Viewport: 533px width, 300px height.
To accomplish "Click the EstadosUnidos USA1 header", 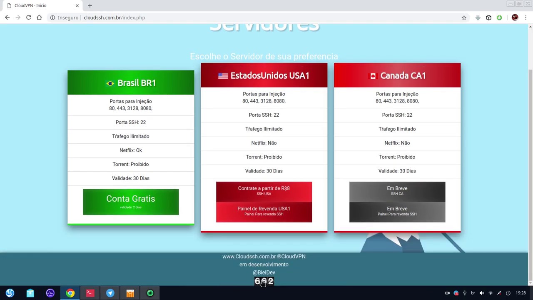I will (264, 75).
